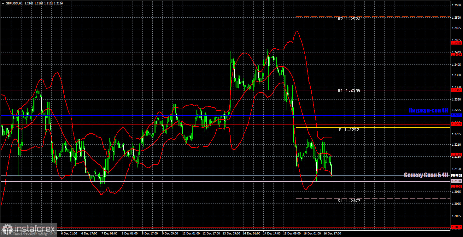Select the R2 1.2523 resistance label
Screen dimensions: 463x237
coord(349,19)
